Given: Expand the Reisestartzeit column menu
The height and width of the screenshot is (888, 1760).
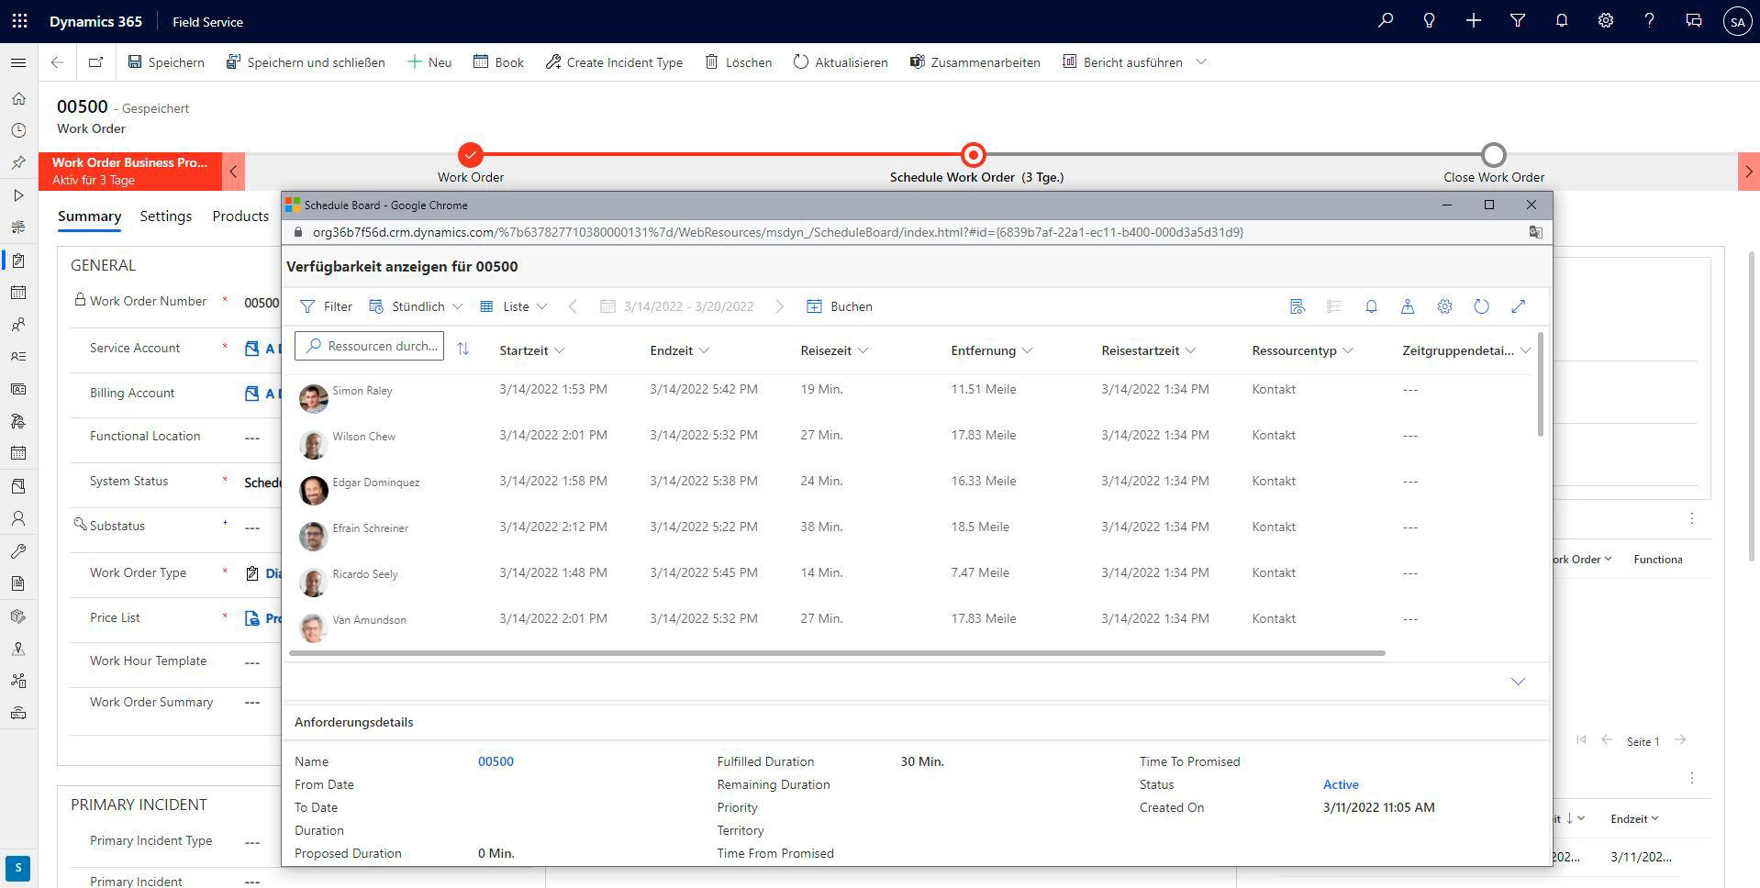Looking at the screenshot, I should [1190, 350].
